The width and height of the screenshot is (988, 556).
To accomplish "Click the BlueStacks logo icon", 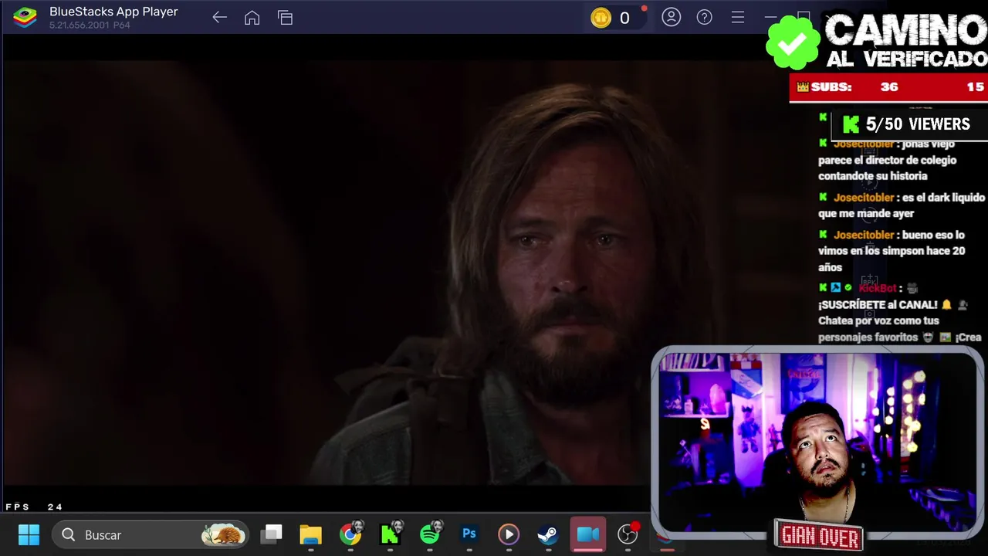I will 25,17.
